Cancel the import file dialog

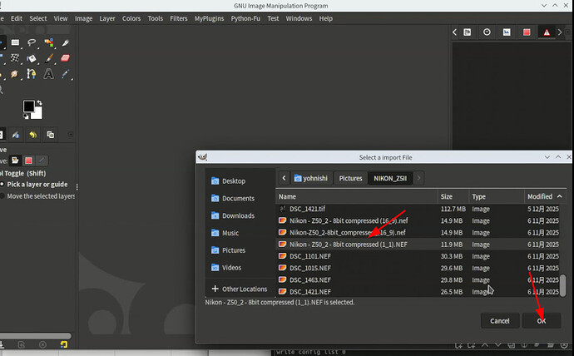point(500,321)
